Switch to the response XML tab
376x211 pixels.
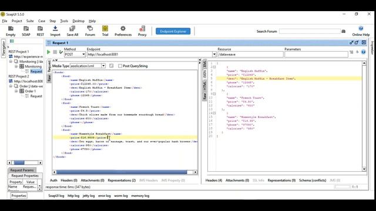tap(204, 64)
